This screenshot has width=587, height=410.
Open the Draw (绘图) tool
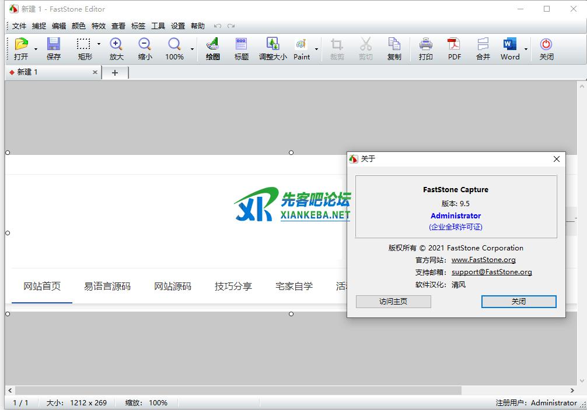point(212,44)
